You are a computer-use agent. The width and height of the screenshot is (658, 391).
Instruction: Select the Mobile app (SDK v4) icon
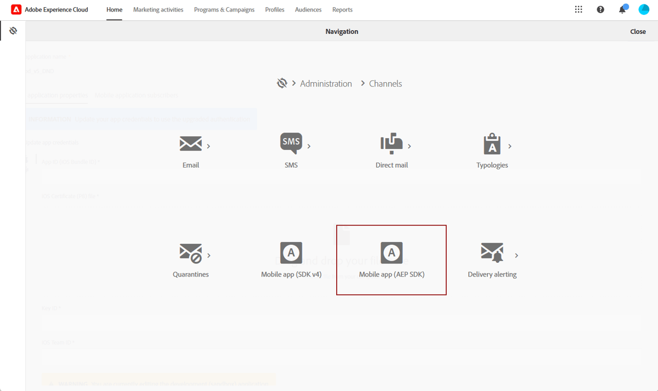click(291, 252)
